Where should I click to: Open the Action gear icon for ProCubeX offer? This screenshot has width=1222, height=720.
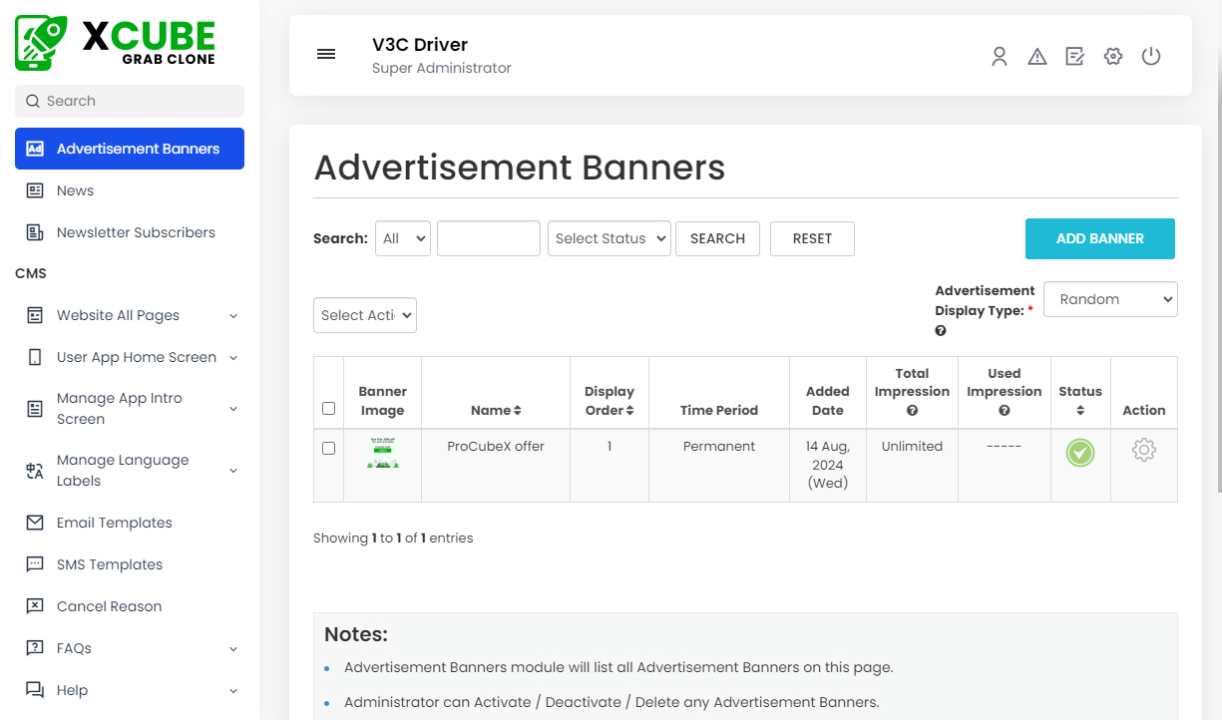tap(1143, 451)
